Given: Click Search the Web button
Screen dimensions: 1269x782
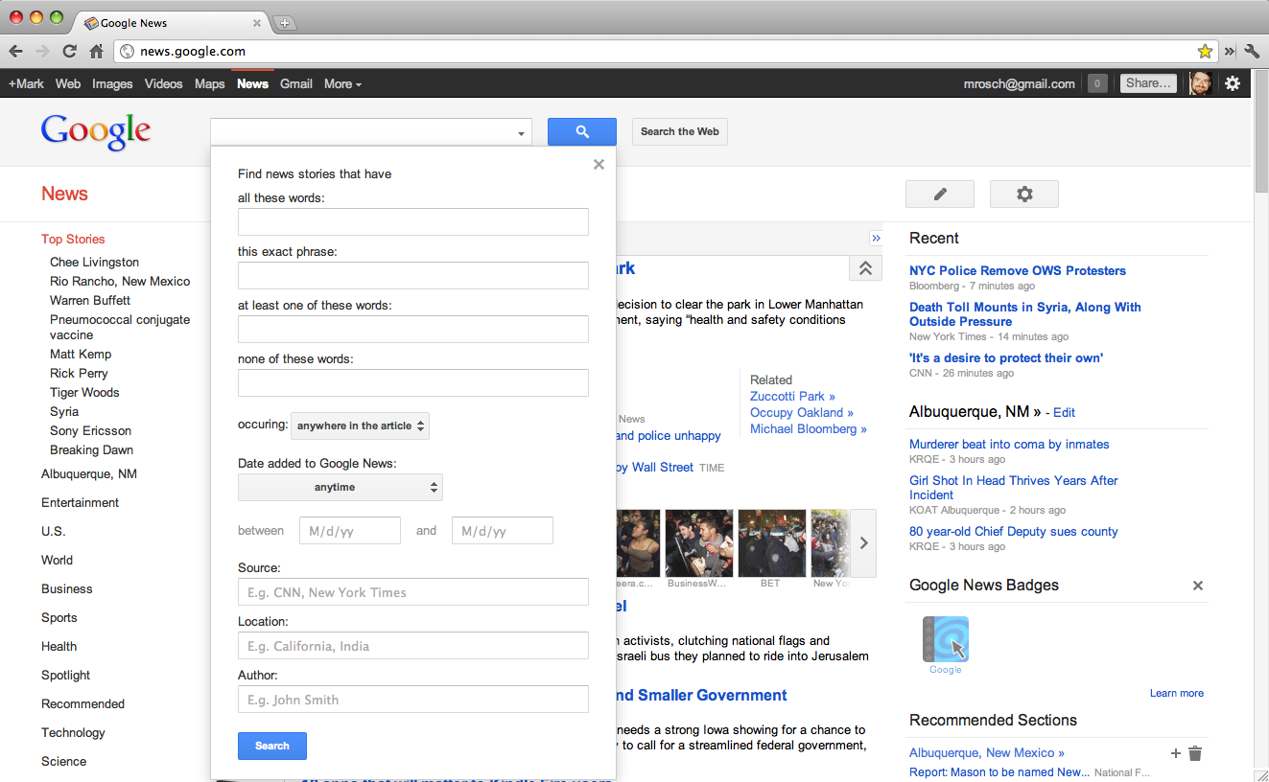Looking at the screenshot, I should [x=680, y=131].
